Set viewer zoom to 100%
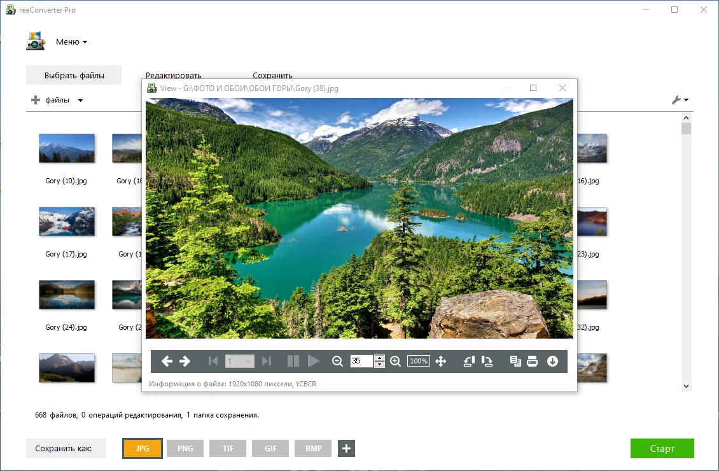This screenshot has width=719, height=471. (418, 361)
